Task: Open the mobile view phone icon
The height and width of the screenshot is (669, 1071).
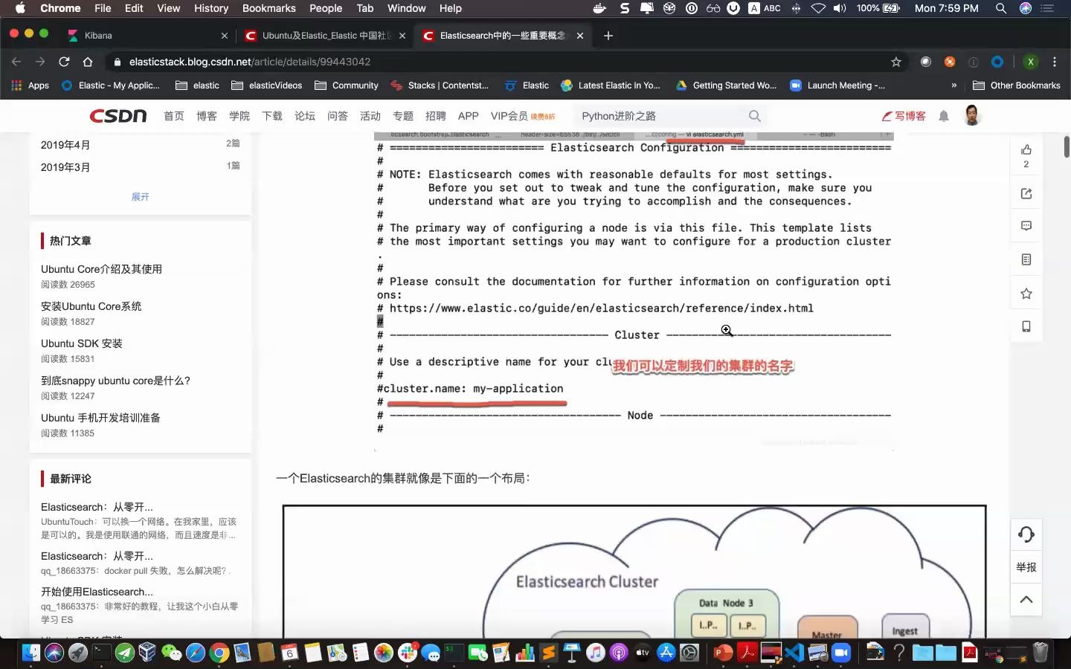Action: pos(1026,326)
